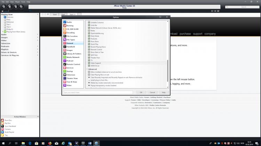Open the File menu
This screenshot has height=146, width=261.
click(x=3, y=2)
